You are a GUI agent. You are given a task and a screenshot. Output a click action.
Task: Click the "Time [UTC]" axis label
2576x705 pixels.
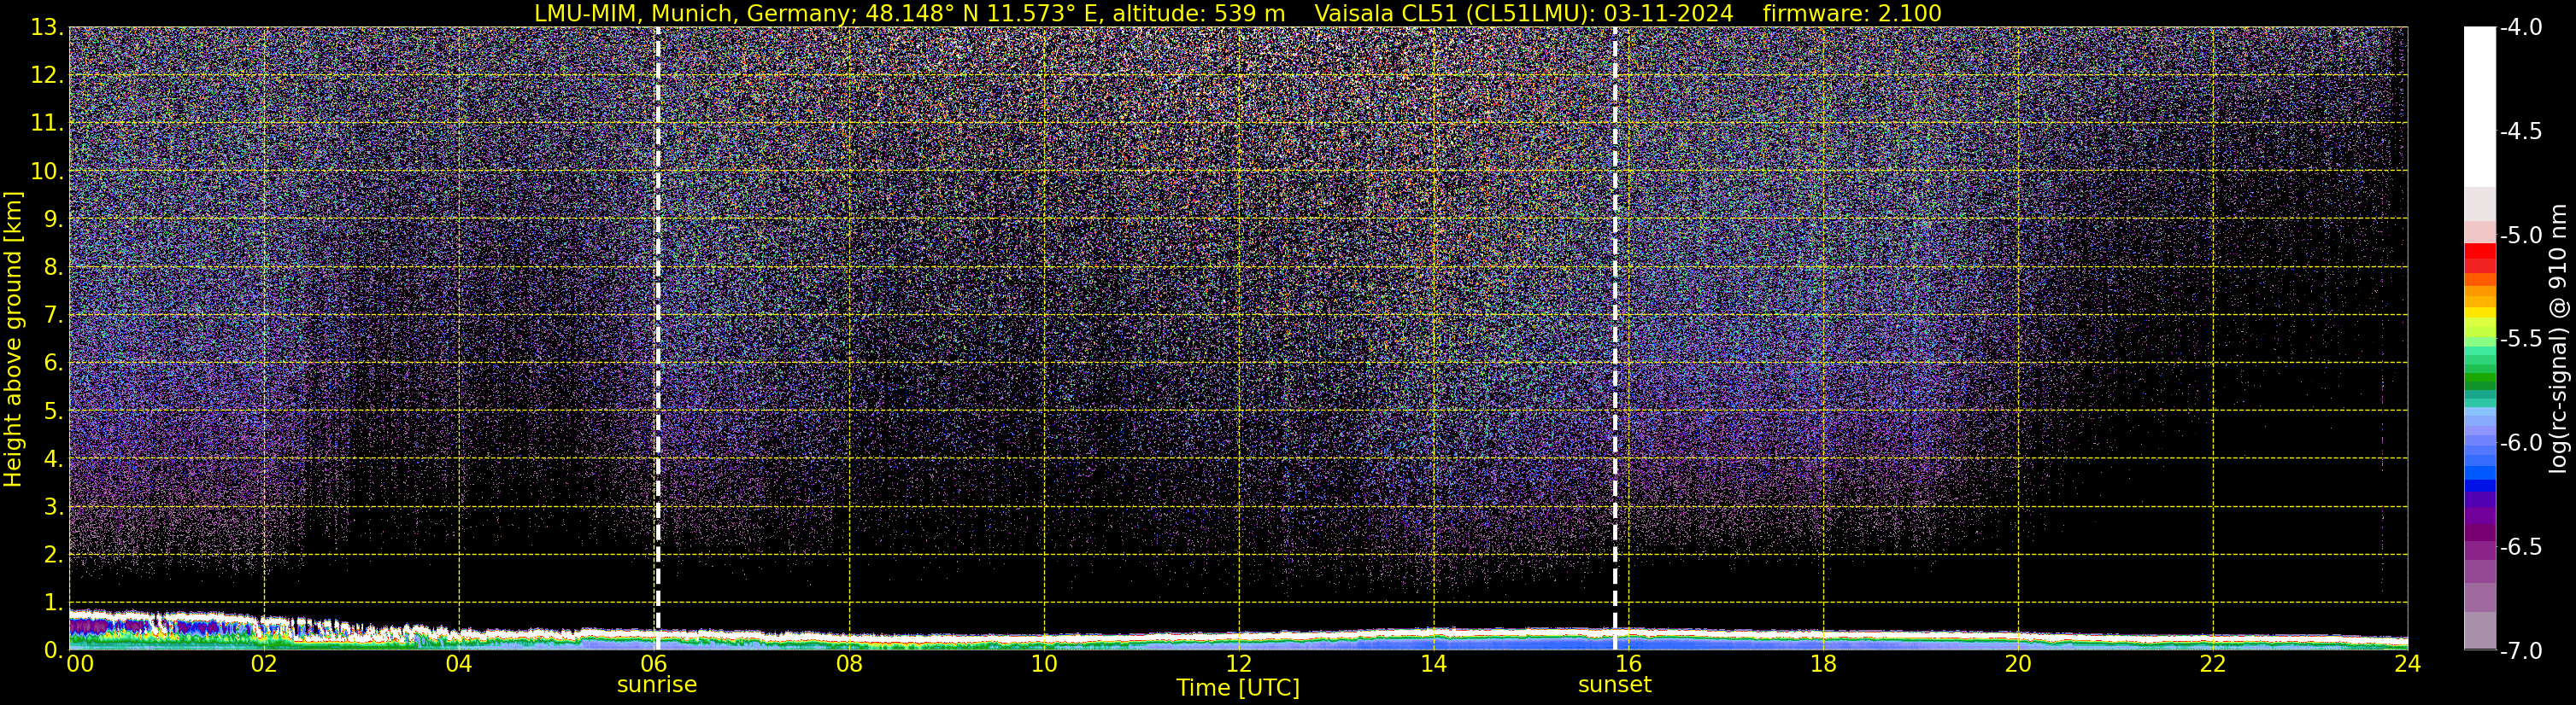pyautogui.click(x=1238, y=687)
